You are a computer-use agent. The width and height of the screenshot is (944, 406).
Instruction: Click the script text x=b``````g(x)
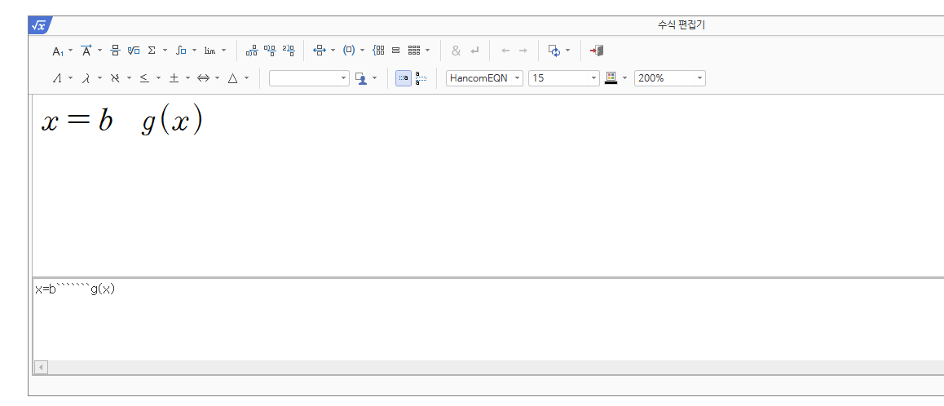coord(75,289)
